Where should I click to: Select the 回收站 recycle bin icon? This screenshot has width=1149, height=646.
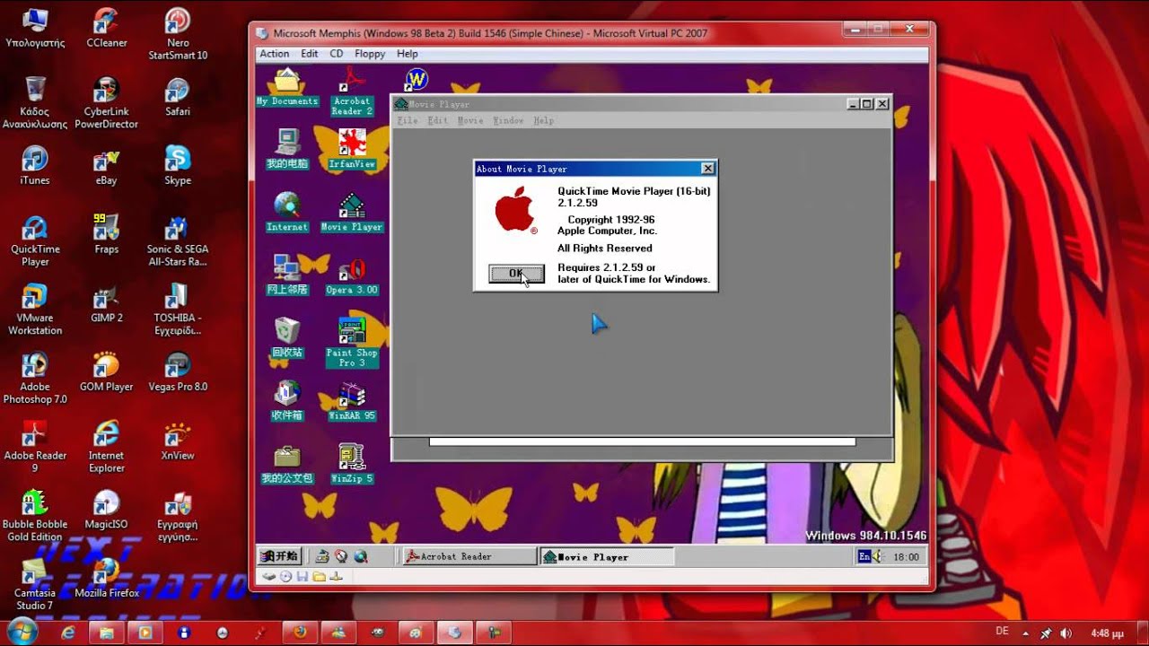click(287, 338)
